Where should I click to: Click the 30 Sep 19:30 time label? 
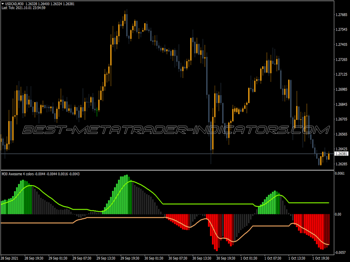(x=226, y=258)
